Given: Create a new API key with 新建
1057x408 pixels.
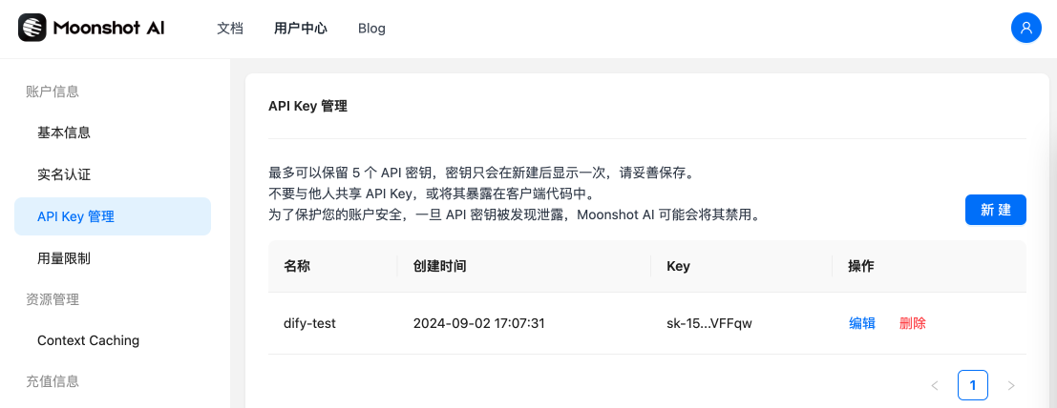Looking at the screenshot, I should coord(996,210).
